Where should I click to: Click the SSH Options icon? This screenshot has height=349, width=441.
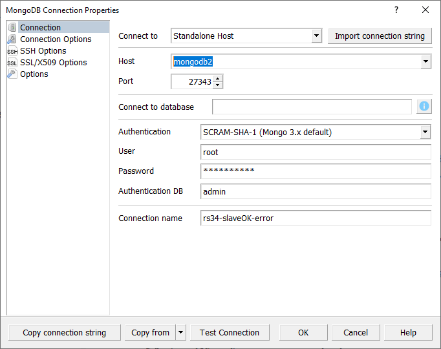pyautogui.click(x=12, y=51)
